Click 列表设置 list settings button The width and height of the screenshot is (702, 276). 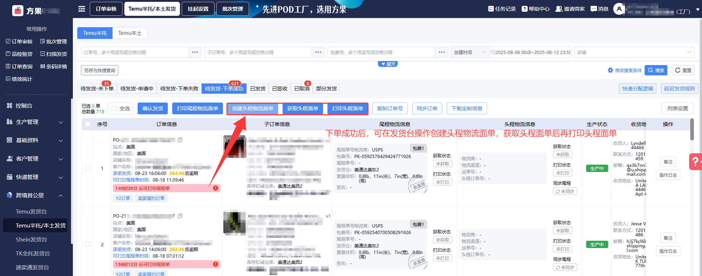678,108
